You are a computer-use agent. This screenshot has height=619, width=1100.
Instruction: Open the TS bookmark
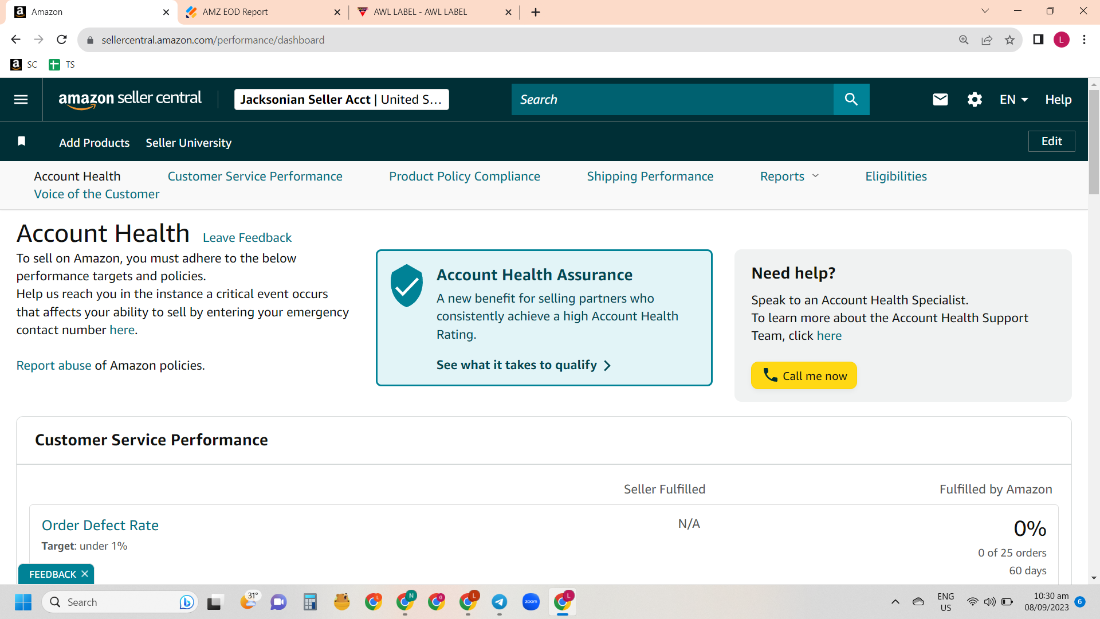click(62, 65)
